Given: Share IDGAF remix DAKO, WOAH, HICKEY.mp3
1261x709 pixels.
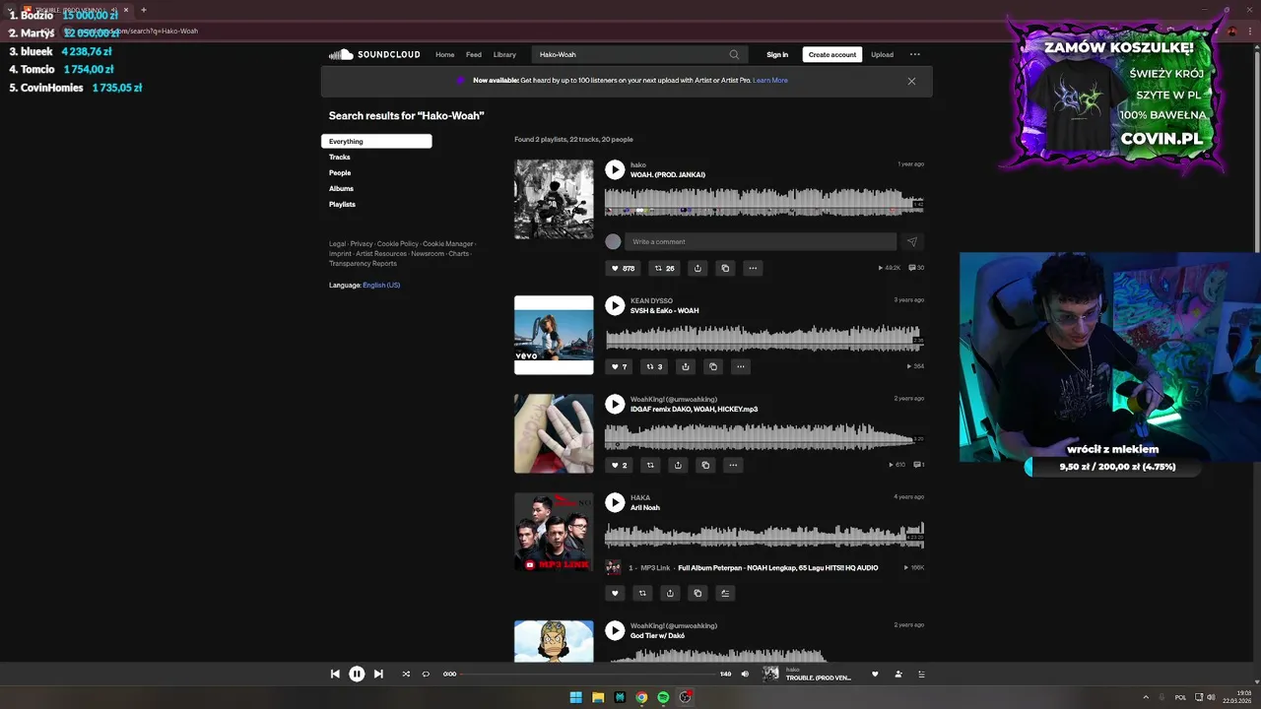Looking at the screenshot, I should pos(678,465).
